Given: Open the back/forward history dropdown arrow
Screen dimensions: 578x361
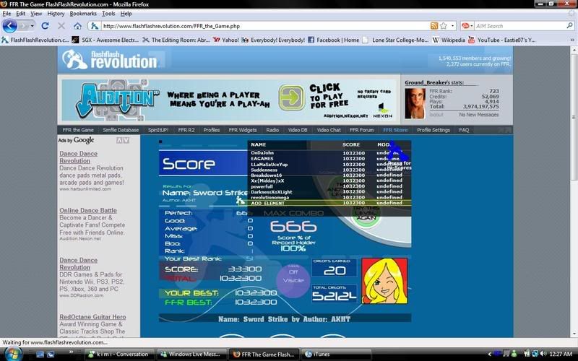Looking at the screenshot, I should 33,26.
